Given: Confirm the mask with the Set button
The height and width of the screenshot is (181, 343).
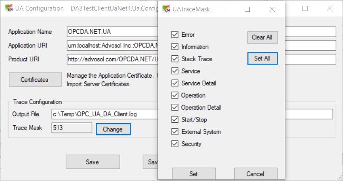Looking at the screenshot, I should (193, 174).
